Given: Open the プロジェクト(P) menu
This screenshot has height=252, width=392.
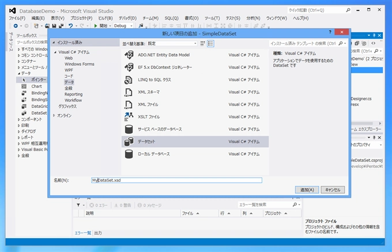Looking at the screenshot, I should point(81,18).
